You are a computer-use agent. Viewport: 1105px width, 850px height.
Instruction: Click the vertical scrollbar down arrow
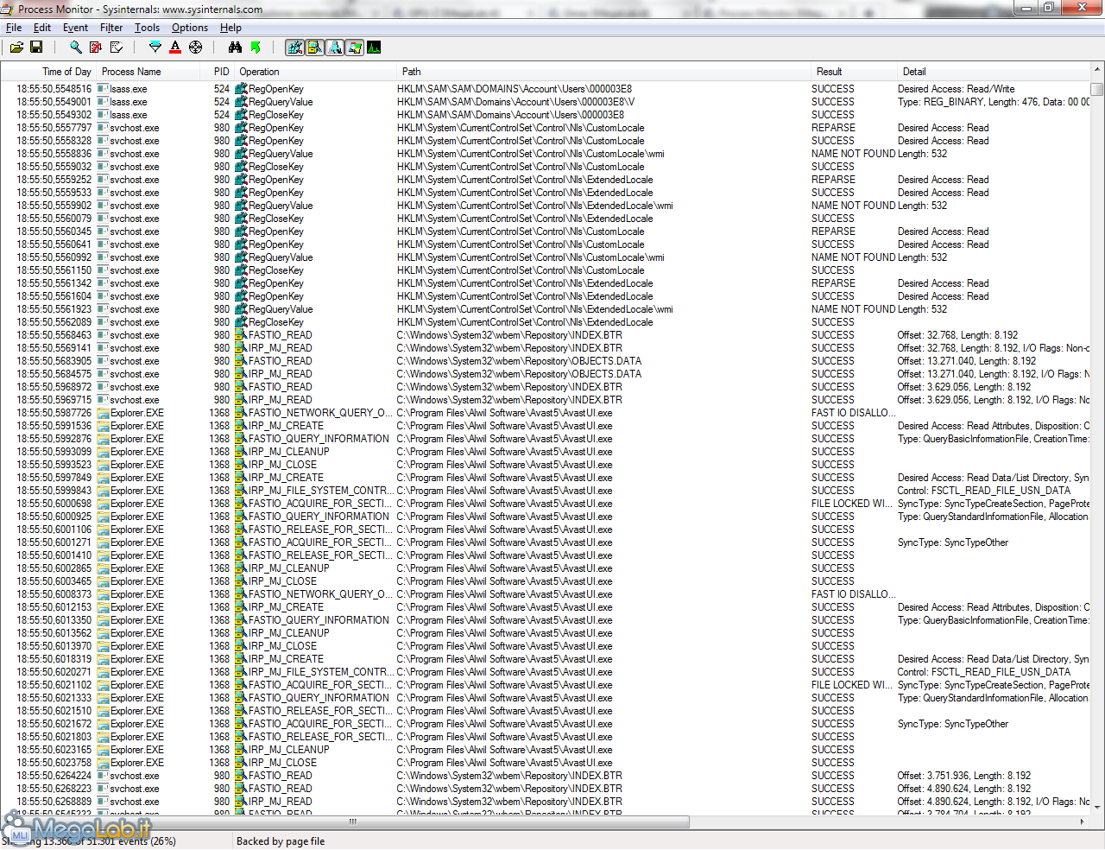1097,807
